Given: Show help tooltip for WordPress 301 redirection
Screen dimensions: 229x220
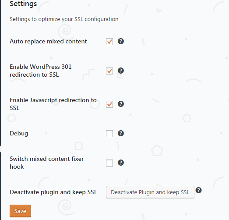Looking at the screenshot, I should 121,71.
